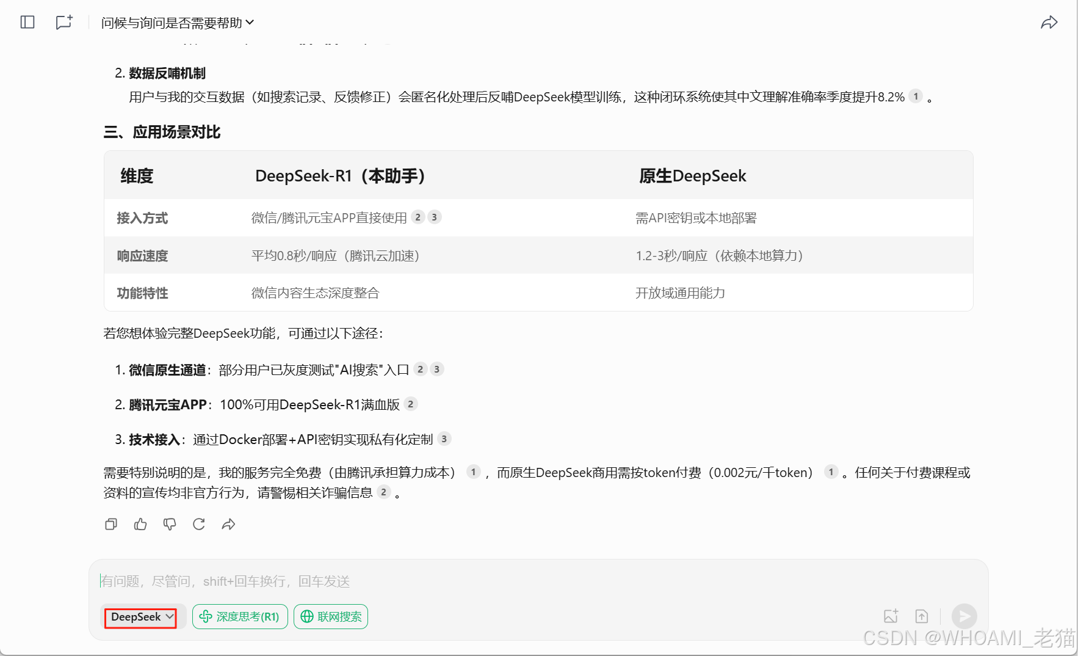Click the share arrow at top right

coord(1049,23)
